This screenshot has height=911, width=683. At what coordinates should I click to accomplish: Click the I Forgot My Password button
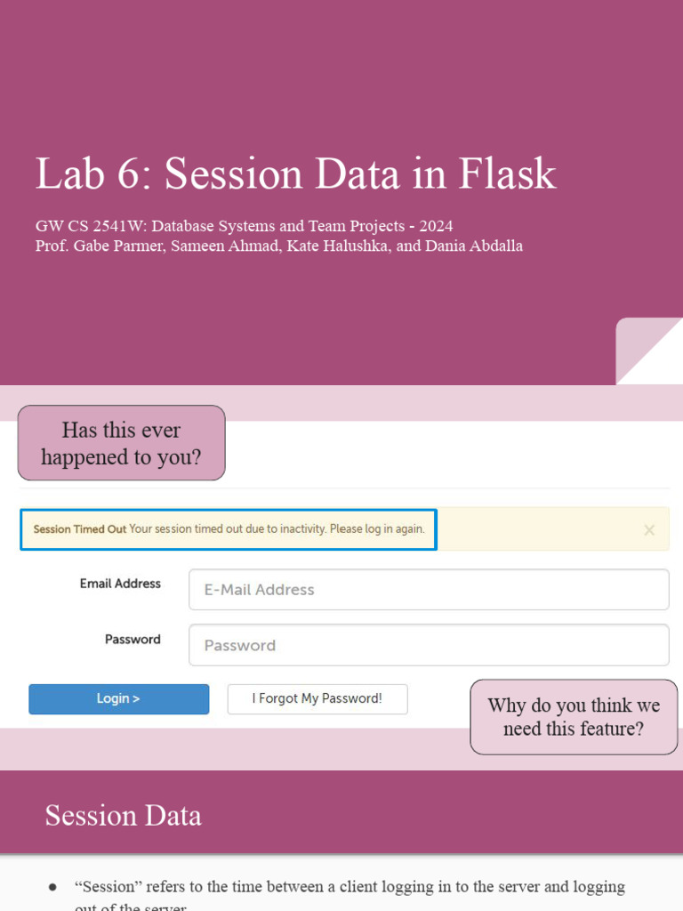pos(317,699)
